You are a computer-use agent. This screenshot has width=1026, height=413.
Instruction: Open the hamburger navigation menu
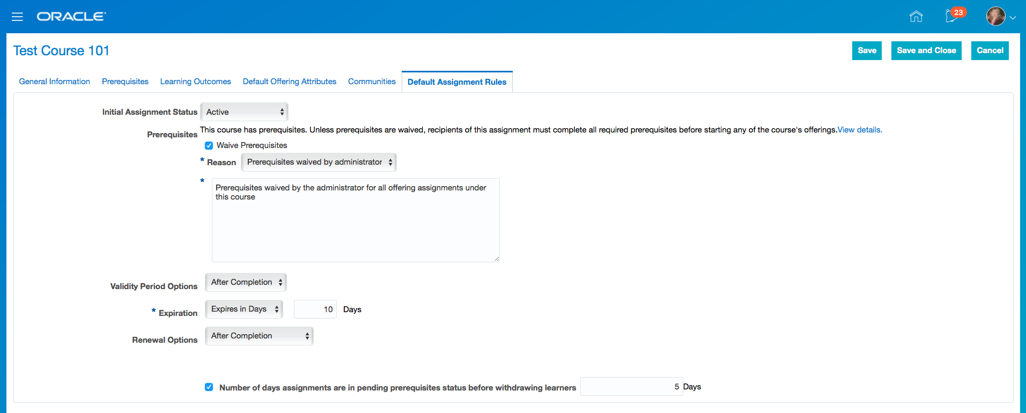click(17, 17)
